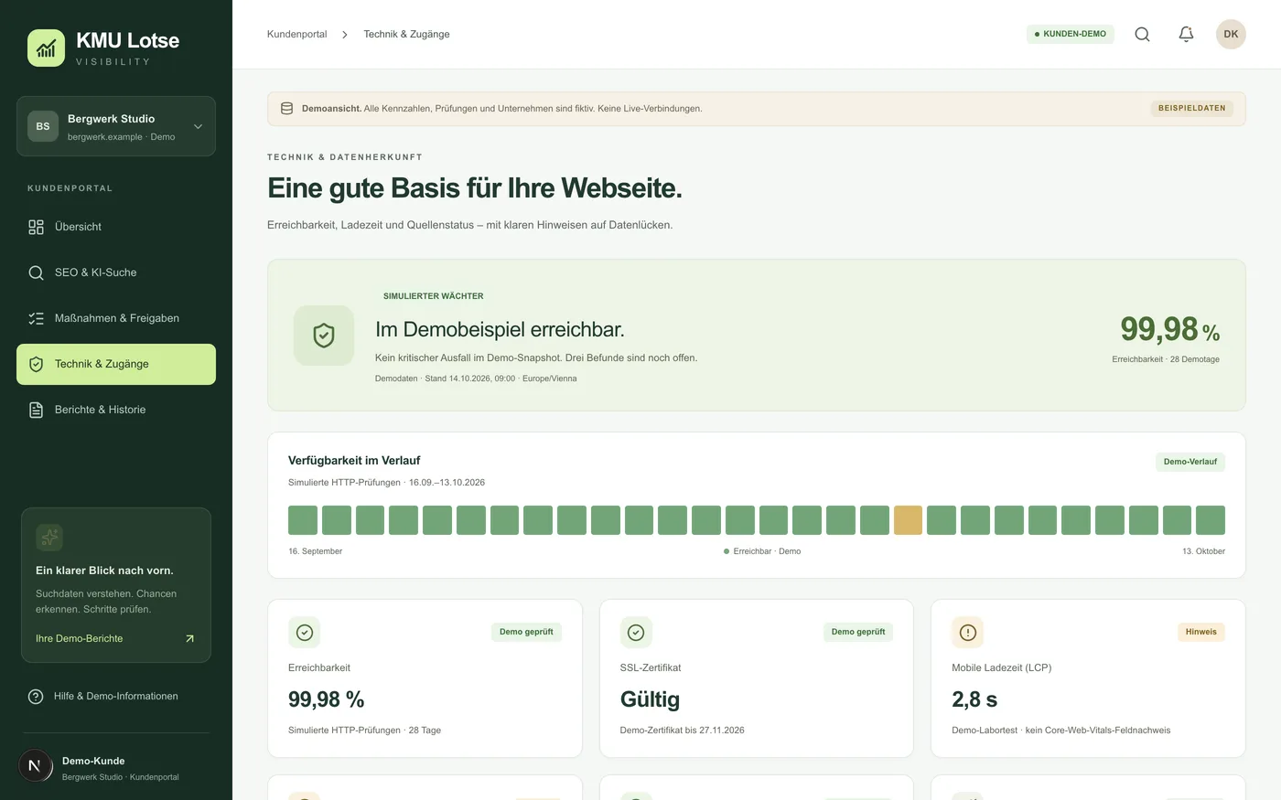Click the '2,8 s' load time value

[x=974, y=699]
